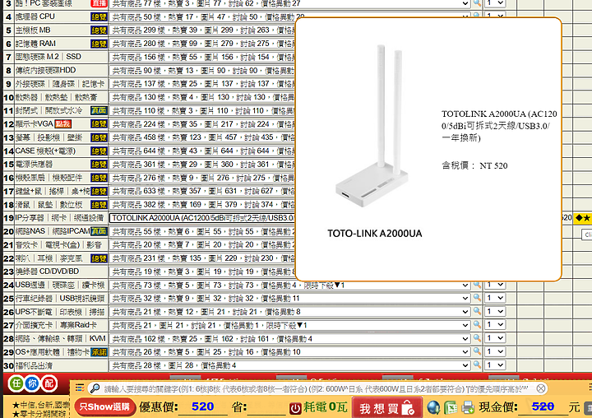Click the magnifier icon in 福利品出清 row 30
The image size is (592, 418).
(477, 365)
